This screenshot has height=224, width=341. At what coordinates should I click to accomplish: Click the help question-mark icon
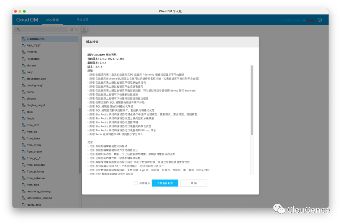[x=320, y=20]
